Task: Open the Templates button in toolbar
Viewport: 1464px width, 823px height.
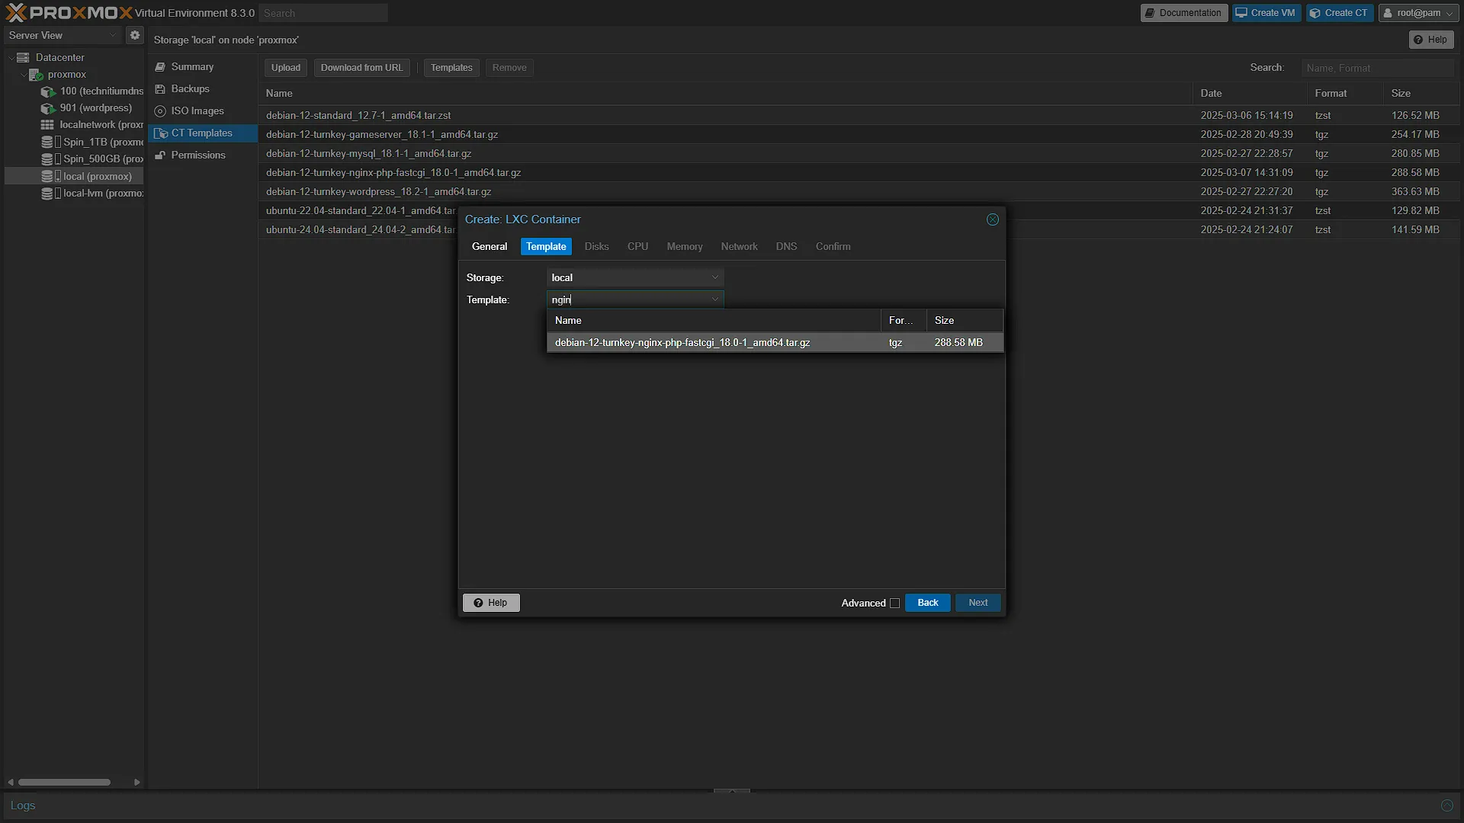Action: point(451,68)
